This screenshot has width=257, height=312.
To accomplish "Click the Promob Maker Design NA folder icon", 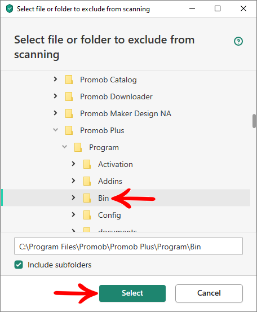I will [69, 113].
